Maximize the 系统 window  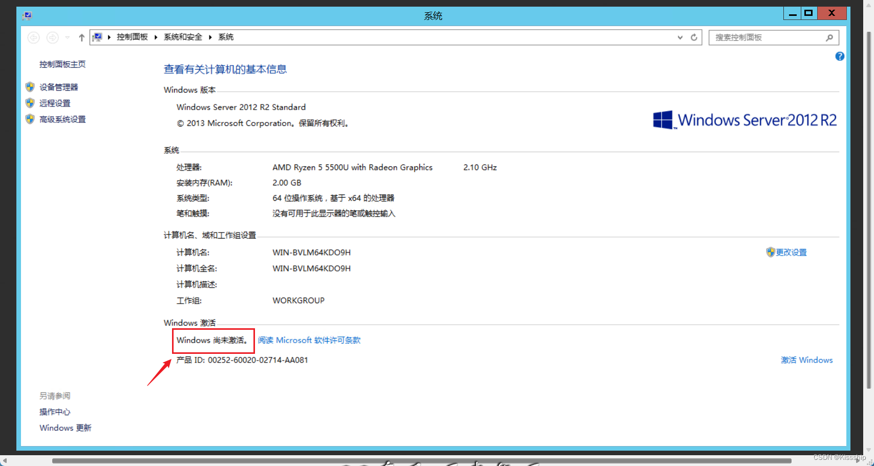(809, 13)
